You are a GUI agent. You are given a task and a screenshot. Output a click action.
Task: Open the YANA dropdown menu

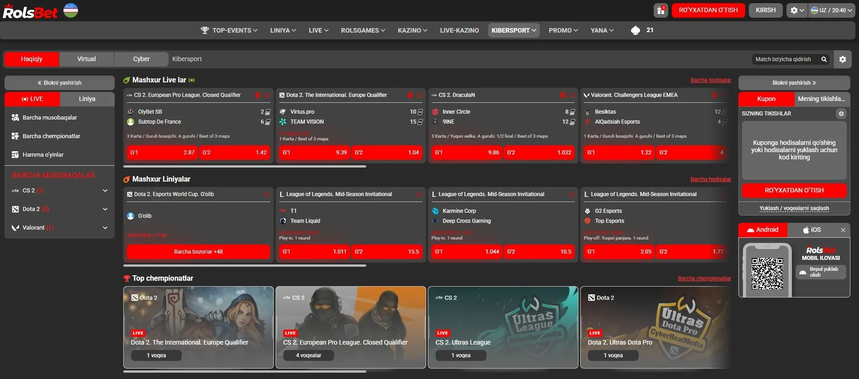(602, 30)
